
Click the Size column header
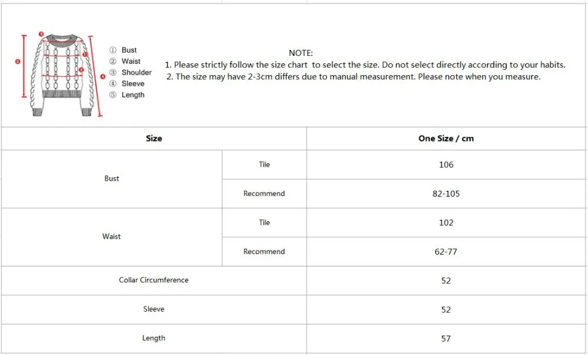153,138
